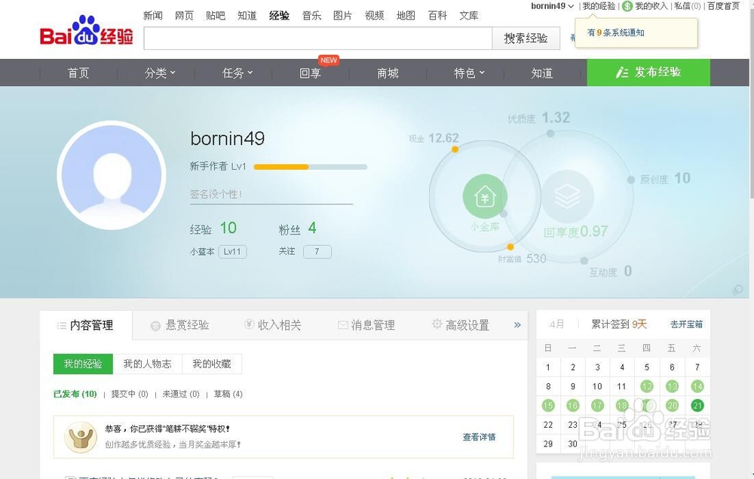Open the bornin49 username dropdown
Viewport: 754px width, 479px height.
pos(550,6)
